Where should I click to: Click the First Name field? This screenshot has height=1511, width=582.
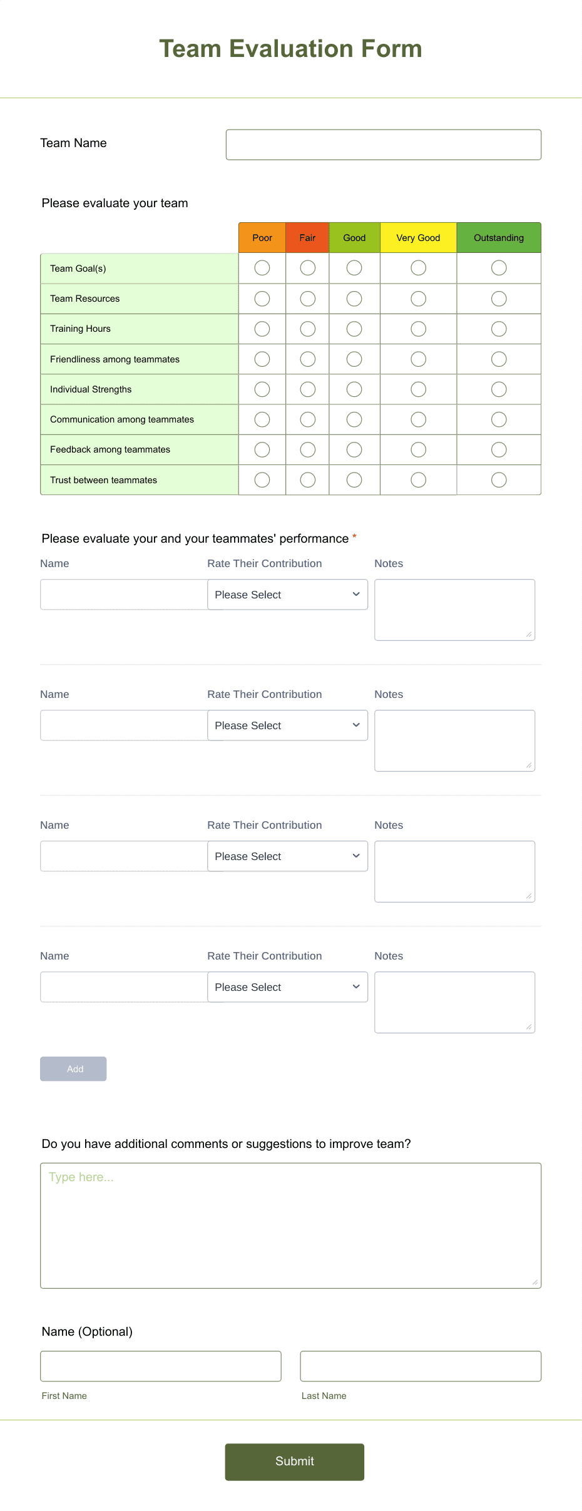point(161,1366)
